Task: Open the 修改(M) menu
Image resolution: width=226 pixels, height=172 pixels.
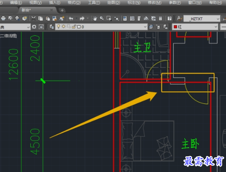Action: click(155, 3)
